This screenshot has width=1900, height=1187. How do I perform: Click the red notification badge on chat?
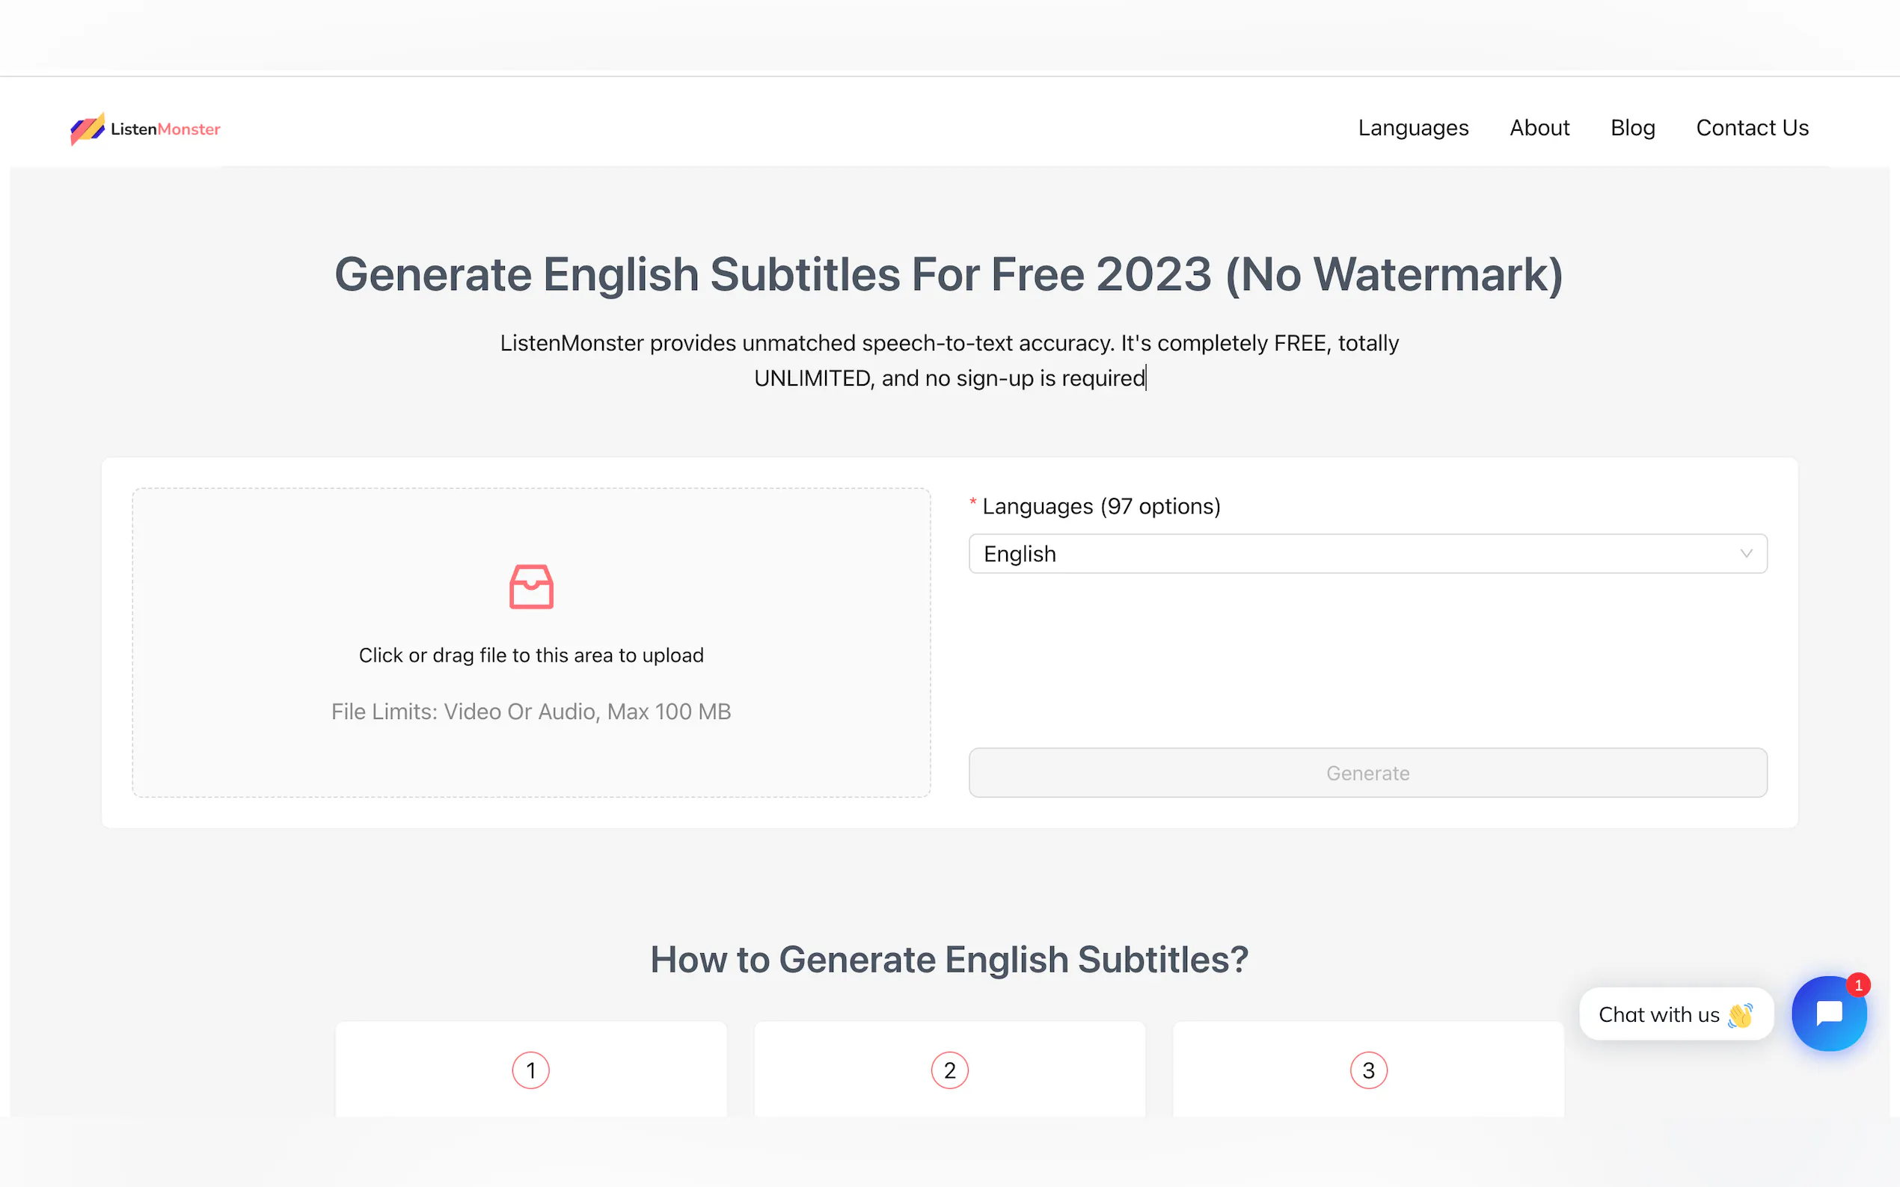[x=1857, y=985]
